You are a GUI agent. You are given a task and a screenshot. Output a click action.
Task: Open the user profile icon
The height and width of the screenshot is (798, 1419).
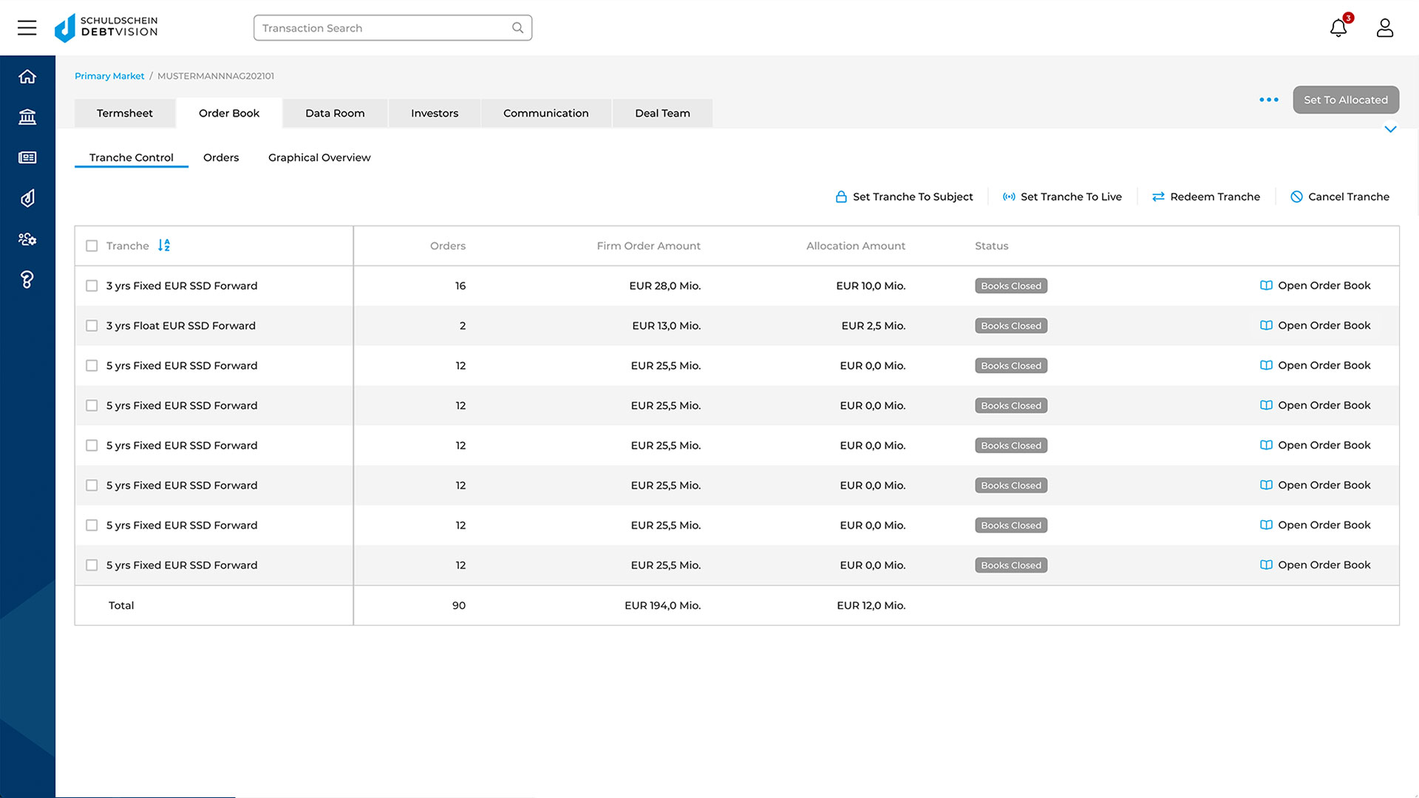pyautogui.click(x=1384, y=28)
